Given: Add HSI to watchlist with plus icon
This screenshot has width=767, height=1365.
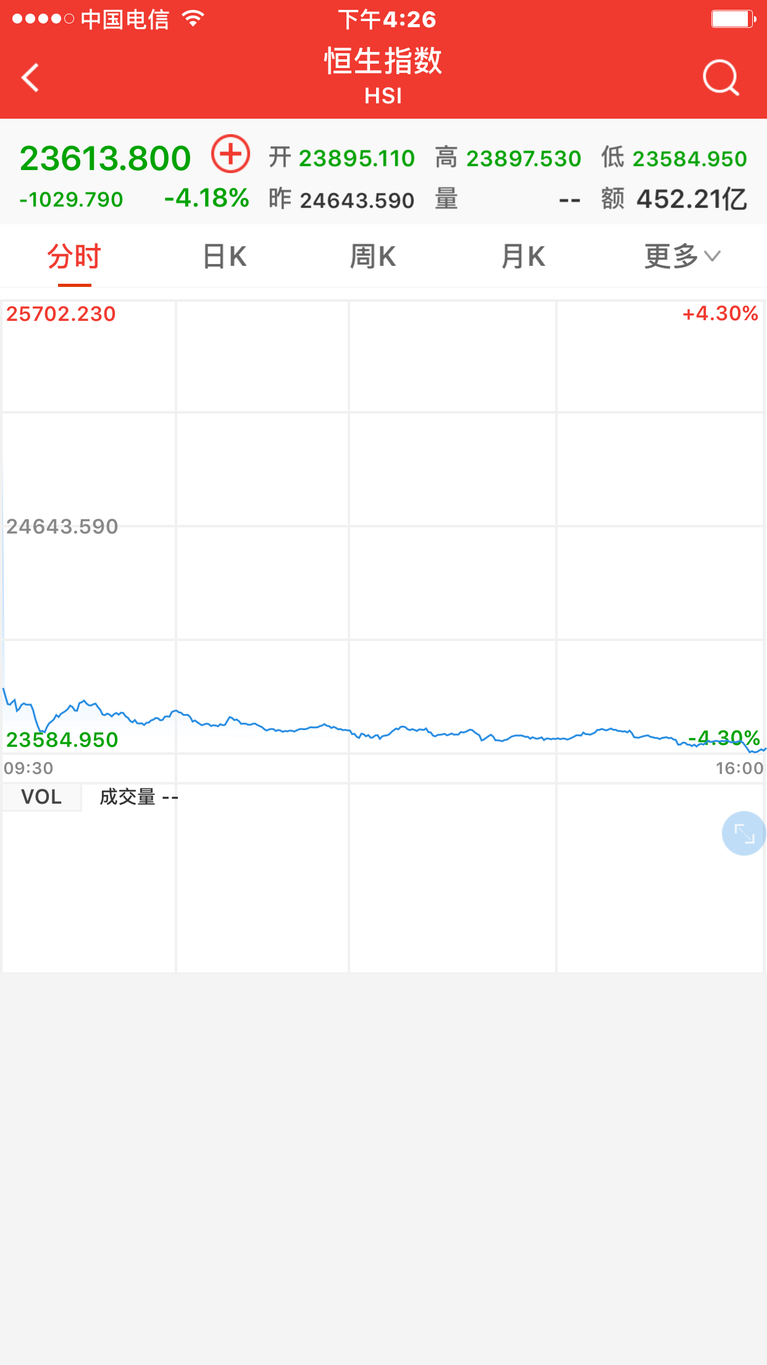Looking at the screenshot, I should [x=230, y=154].
